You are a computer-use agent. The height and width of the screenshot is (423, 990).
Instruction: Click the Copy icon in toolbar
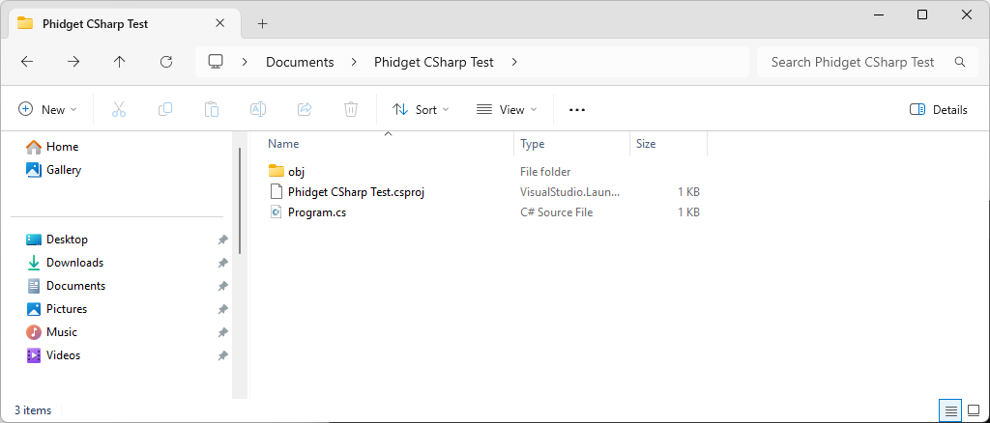point(164,110)
